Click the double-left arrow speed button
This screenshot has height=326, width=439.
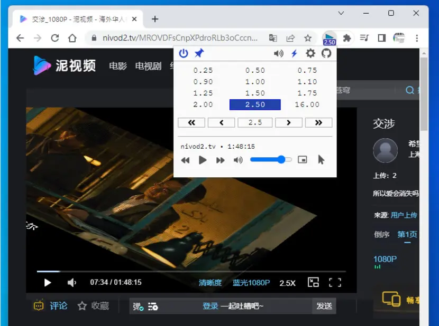191,122
